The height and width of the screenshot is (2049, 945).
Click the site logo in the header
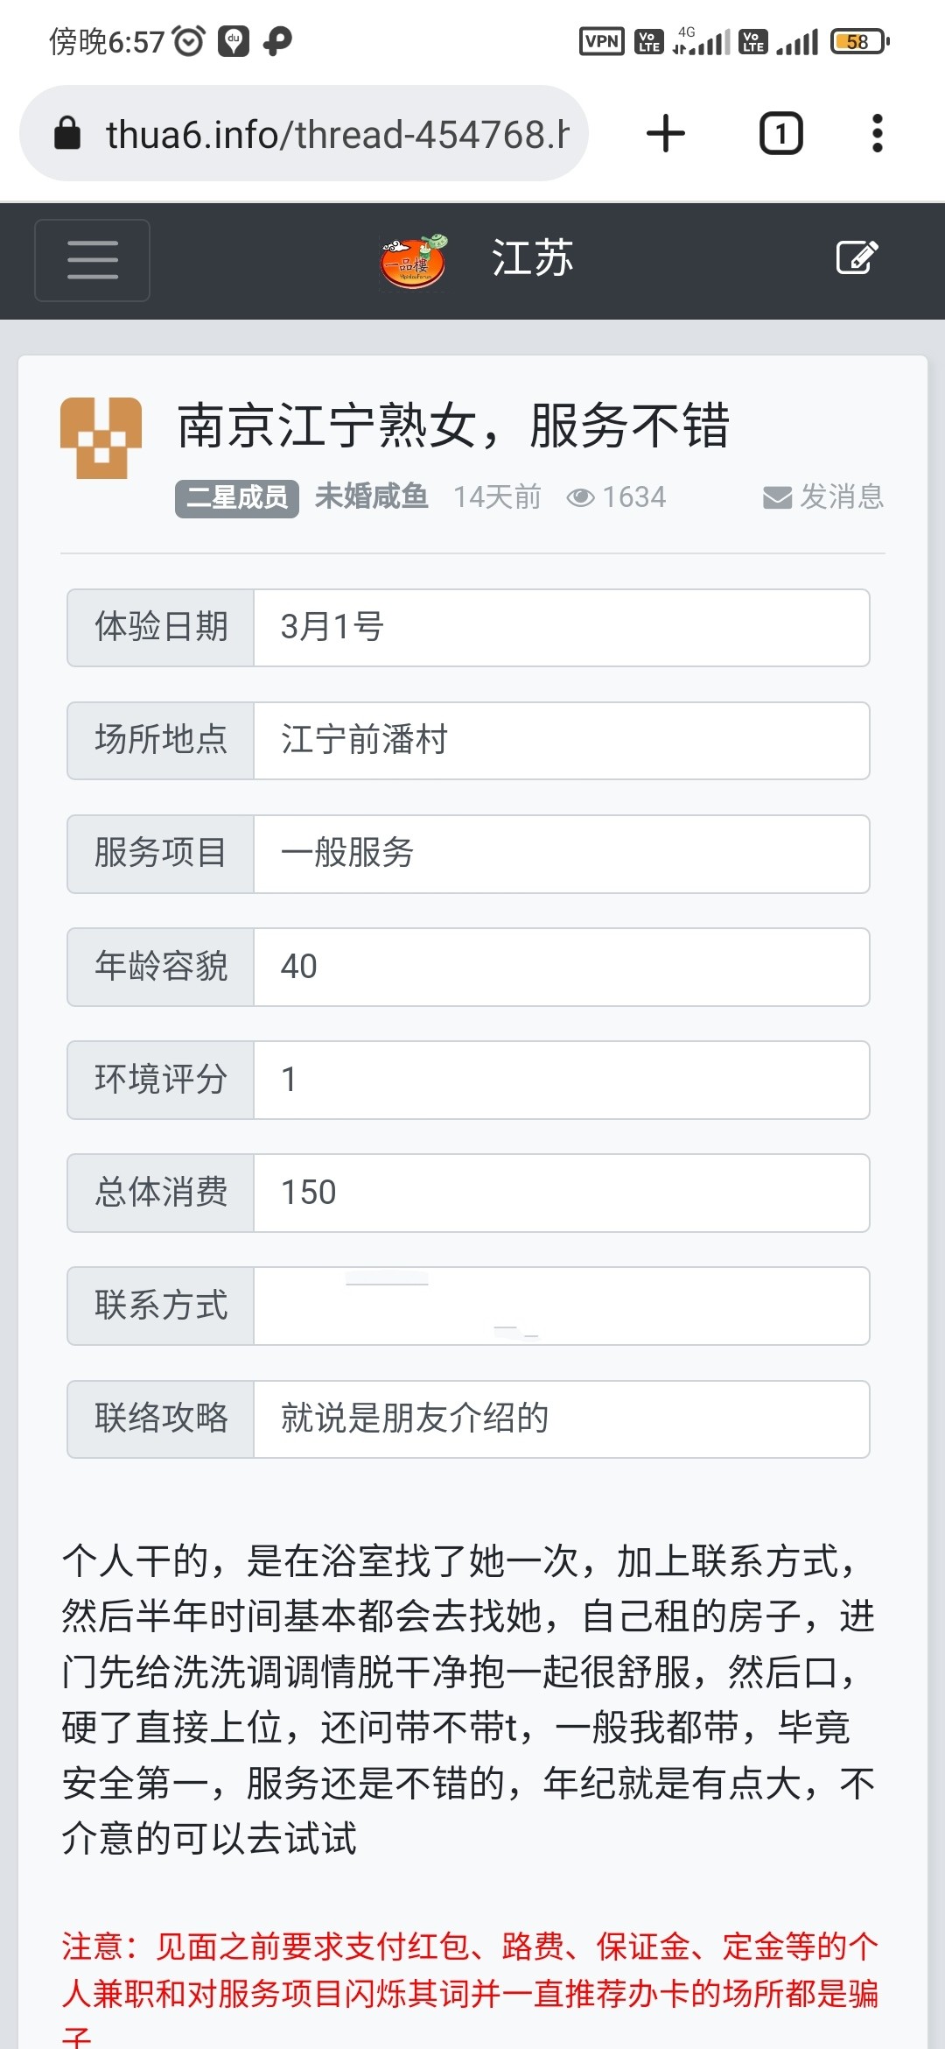[414, 260]
